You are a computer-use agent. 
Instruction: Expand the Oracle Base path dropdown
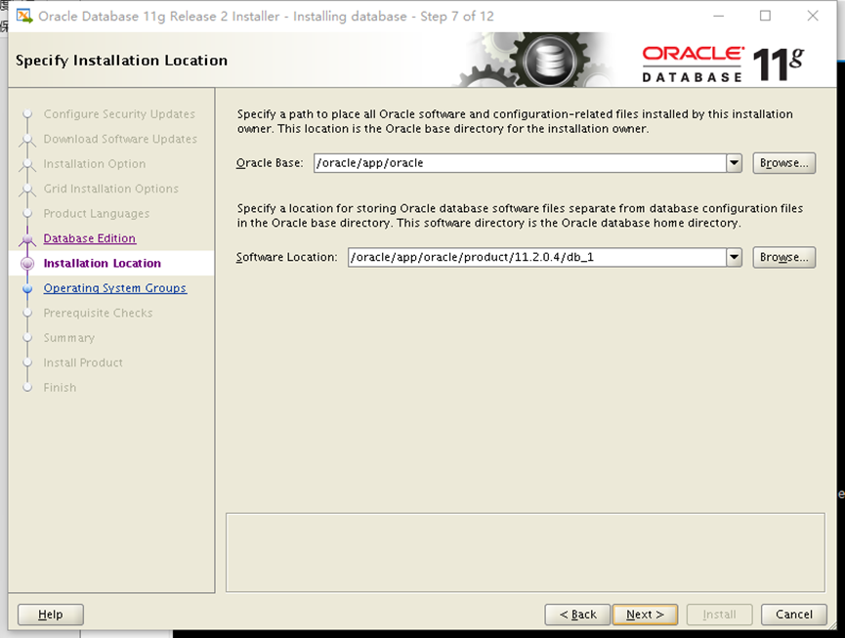tap(735, 163)
